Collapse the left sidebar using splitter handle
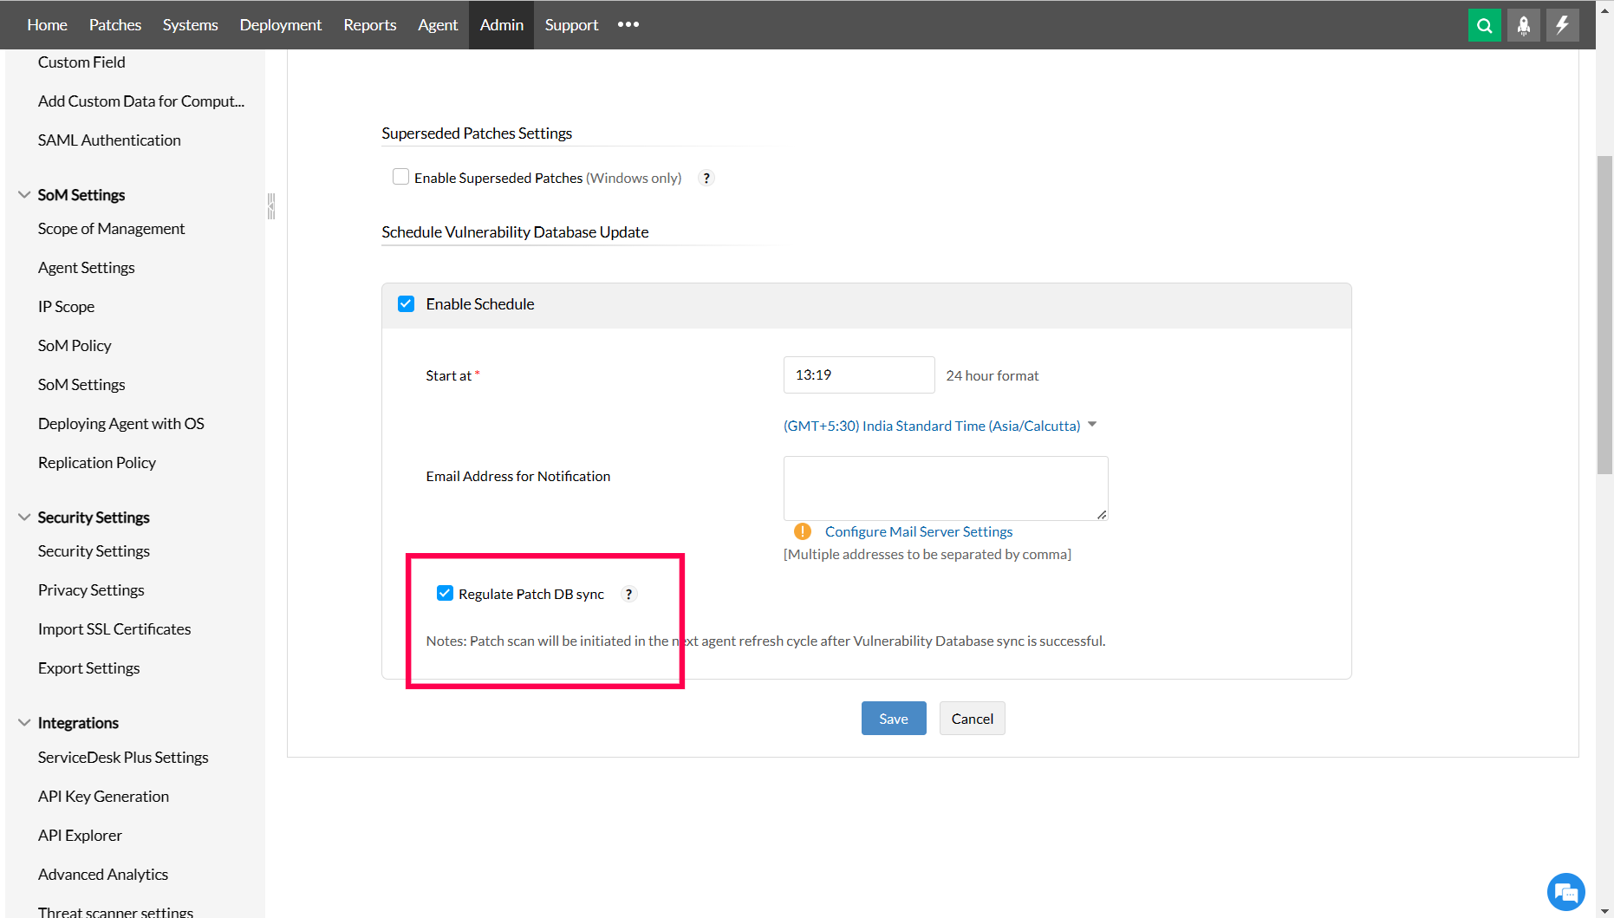 click(271, 206)
